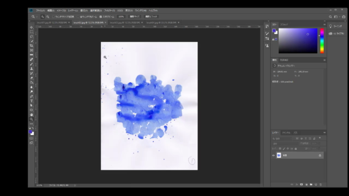Create a new layer
This screenshot has height=196, width=349.
316,185
